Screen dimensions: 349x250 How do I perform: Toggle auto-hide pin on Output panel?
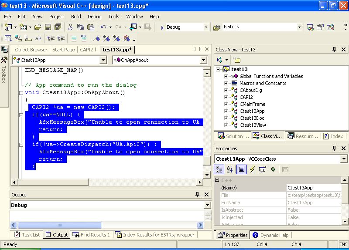(198, 195)
